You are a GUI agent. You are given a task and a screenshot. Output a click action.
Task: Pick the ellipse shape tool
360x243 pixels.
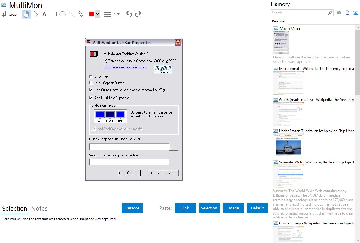[63, 14]
